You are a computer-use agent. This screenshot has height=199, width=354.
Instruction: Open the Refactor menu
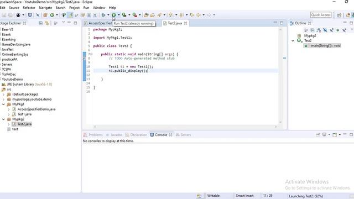pos(29,8)
